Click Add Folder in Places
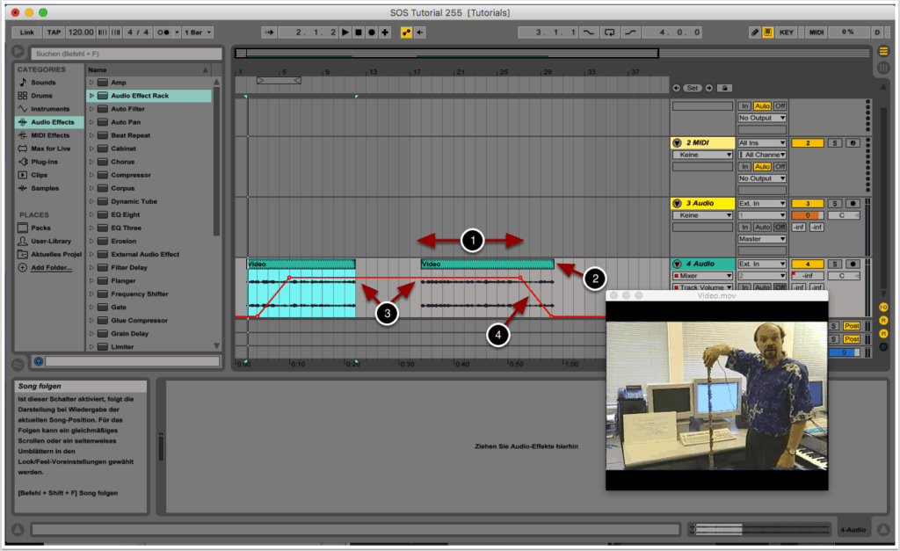The width and height of the screenshot is (900, 551). tap(52, 267)
